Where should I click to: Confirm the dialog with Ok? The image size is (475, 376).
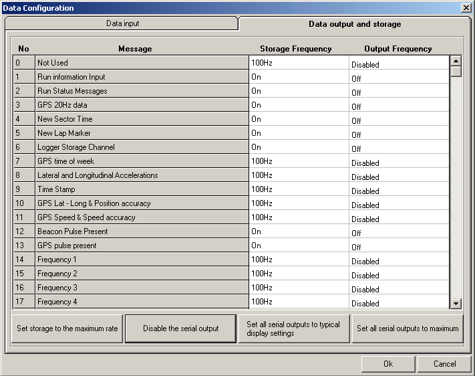click(x=387, y=364)
